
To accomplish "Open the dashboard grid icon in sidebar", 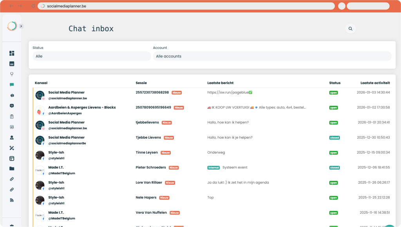I will pos(12,53).
